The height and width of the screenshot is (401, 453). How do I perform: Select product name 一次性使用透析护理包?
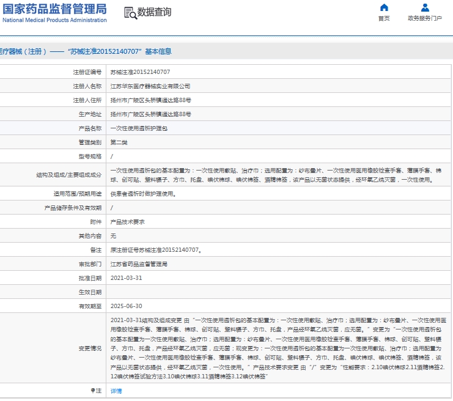tap(139, 128)
